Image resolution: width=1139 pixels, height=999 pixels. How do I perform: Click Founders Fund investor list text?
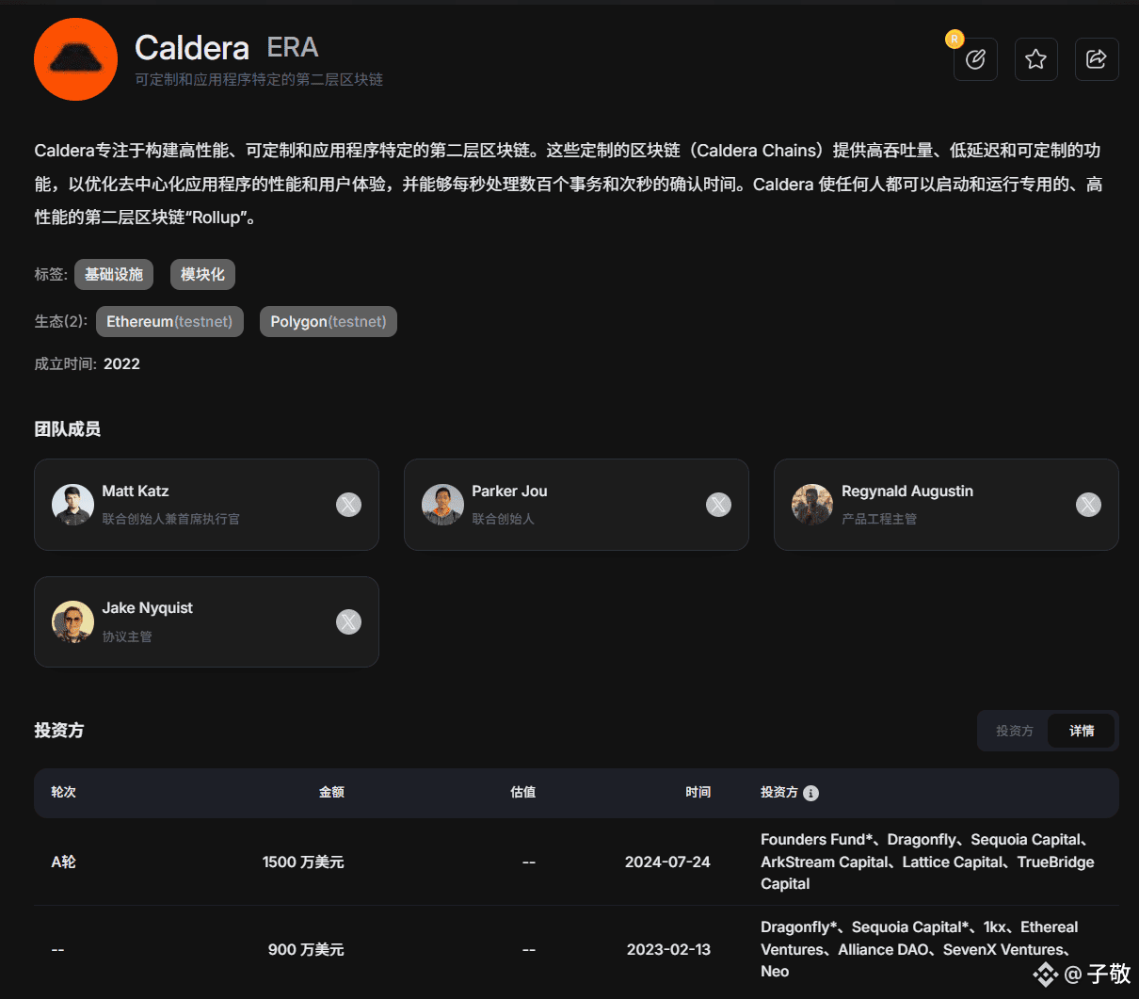pyautogui.click(x=927, y=862)
